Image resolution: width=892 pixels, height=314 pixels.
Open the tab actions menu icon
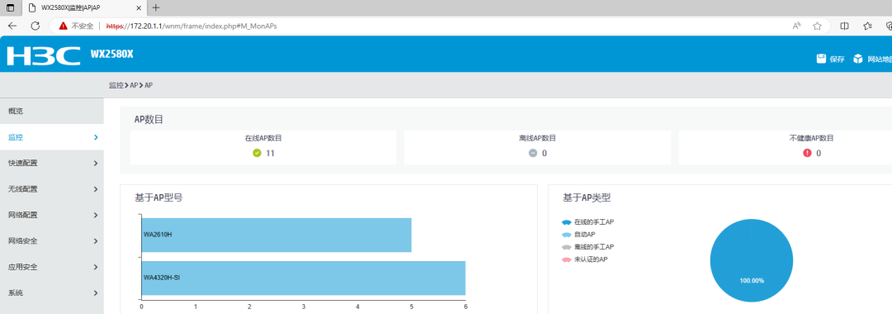click(x=10, y=7)
